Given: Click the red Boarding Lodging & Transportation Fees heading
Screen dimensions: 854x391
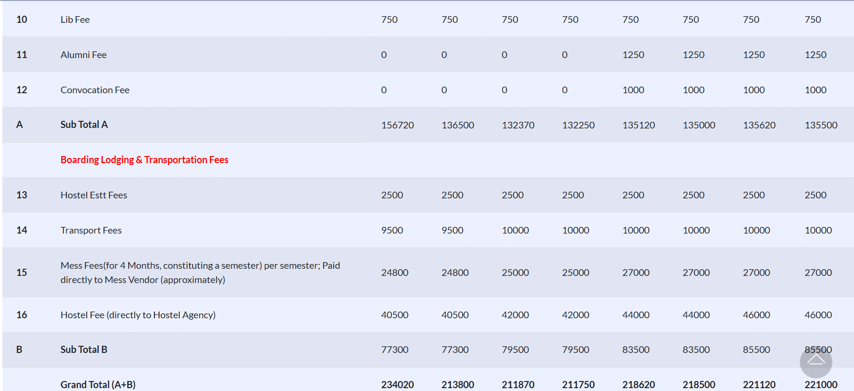Looking at the screenshot, I should [x=144, y=160].
